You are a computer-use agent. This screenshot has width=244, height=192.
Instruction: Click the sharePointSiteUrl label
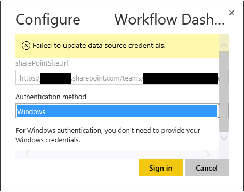coord(42,63)
